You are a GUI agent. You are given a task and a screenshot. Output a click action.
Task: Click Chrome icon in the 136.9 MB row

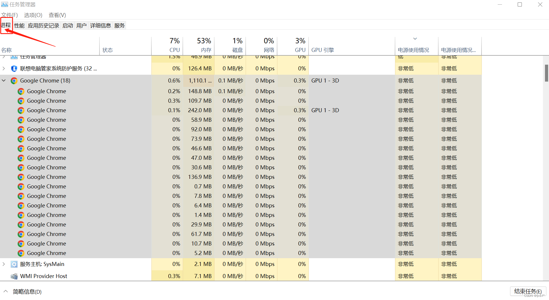(x=21, y=177)
